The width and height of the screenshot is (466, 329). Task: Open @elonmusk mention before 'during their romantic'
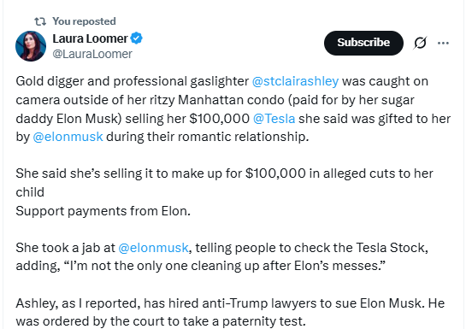coord(68,137)
